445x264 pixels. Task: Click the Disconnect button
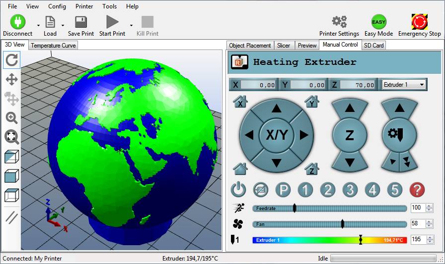pyautogui.click(x=17, y=22)
